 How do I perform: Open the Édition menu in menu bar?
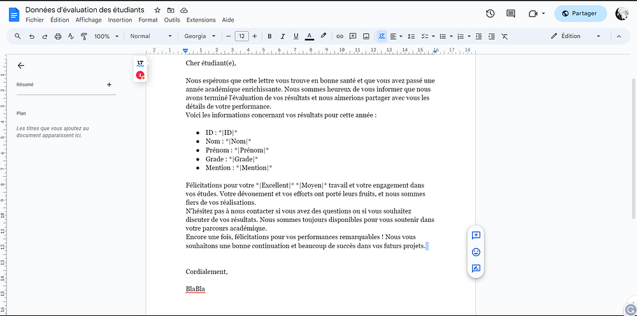tap(60, 20)
